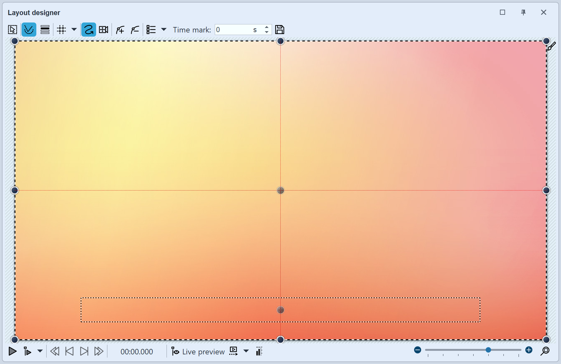
Task: Open the keyframe list dropdown
Action: [164, 30]
